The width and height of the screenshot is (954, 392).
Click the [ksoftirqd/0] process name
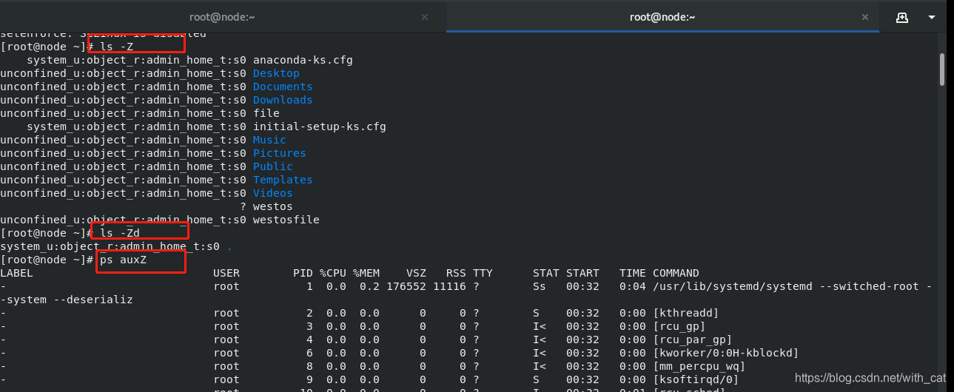tap(696, 379)
